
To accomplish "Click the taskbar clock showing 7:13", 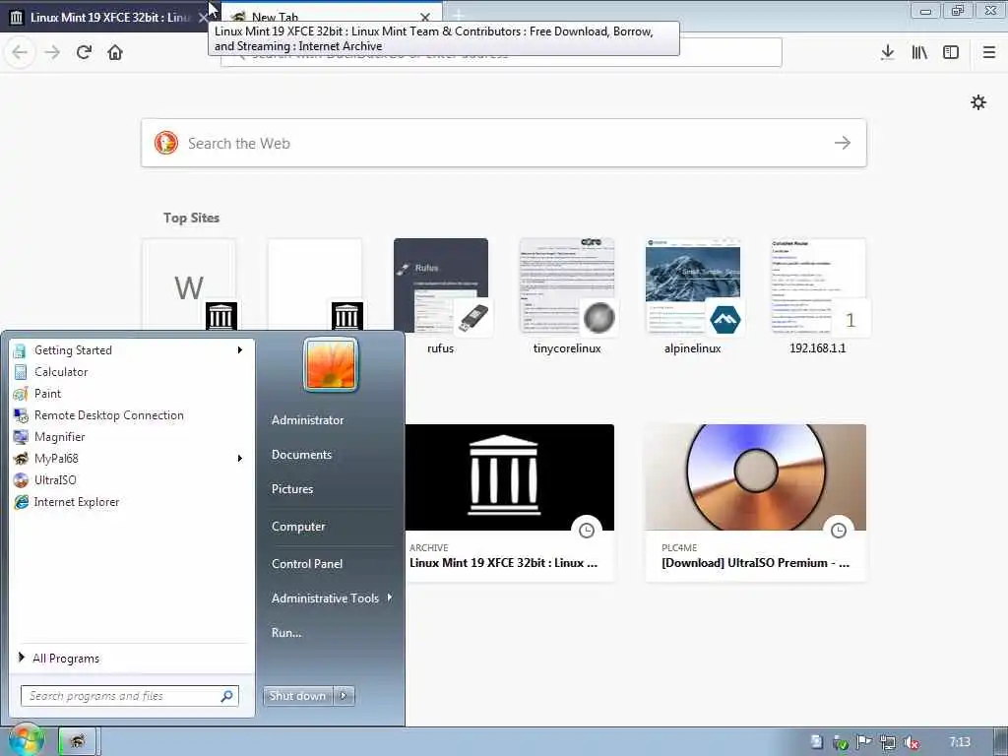I will tap(960, 742).
